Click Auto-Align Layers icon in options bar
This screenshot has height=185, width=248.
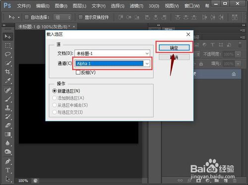(235, 17)
